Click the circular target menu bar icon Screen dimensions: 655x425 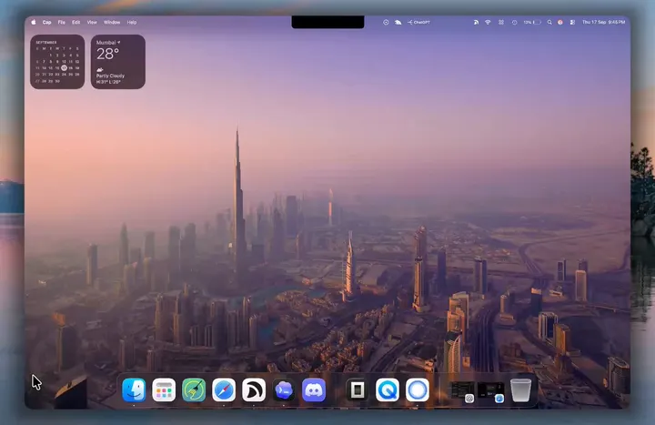(386, 22)
